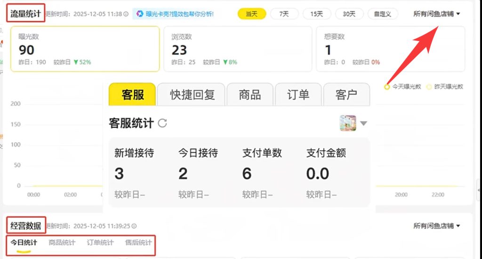Click the 经营数据 heading

pos(26,226)
